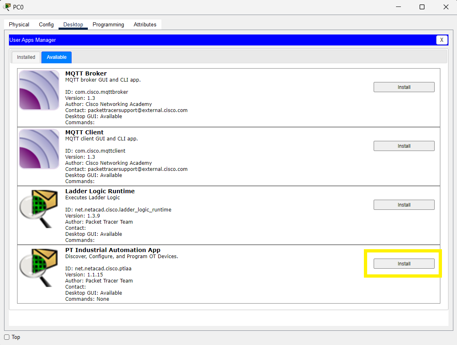The image size is (457, 345).
Task: Click the Packet Tracer icon in title bar
Action: (x=7, y=7)
